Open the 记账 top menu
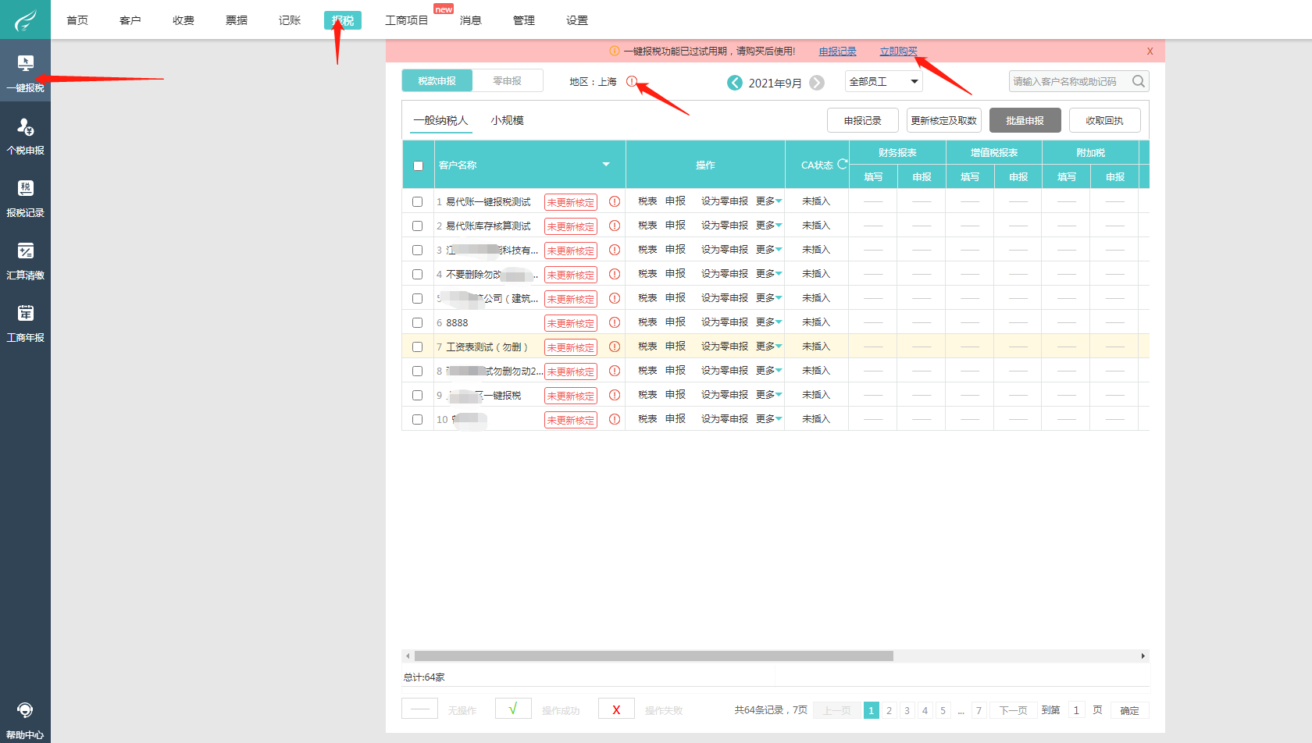The image size is (1312, 743). [x=289, y=20]
